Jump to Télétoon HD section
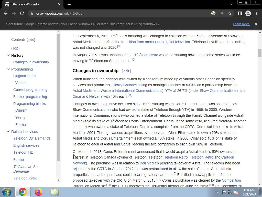Screen dimensions: 262x197 coord(23,152)
